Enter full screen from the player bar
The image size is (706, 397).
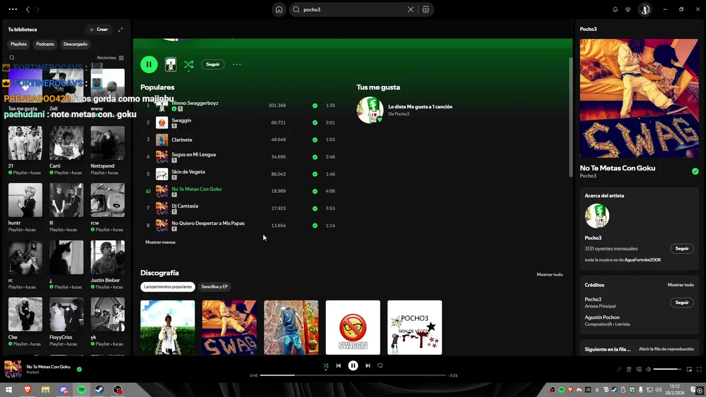699,369
